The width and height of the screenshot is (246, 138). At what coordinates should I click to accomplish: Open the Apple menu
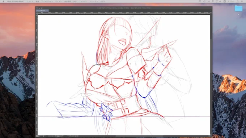[4, 1]
